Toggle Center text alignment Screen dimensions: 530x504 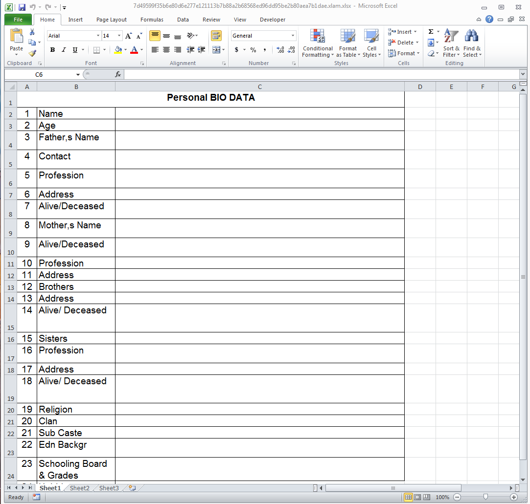coord(166,50)
